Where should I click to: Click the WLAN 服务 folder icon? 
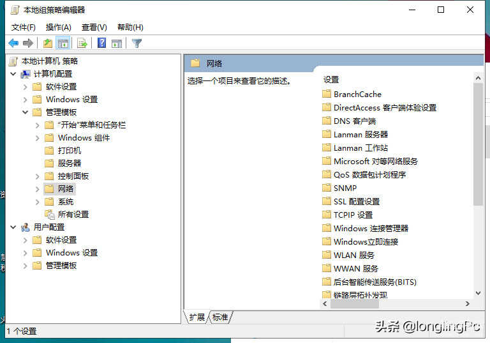coord(327,255)
